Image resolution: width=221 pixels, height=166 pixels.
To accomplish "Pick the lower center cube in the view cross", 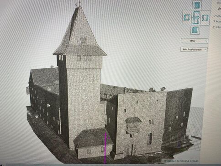I will coord(195,21).
